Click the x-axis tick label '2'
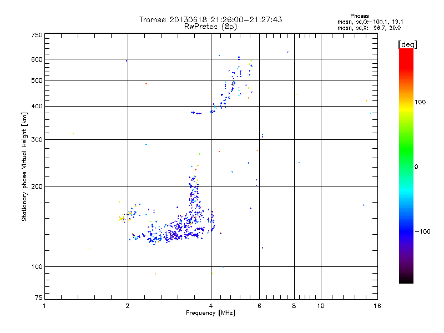 128,306
